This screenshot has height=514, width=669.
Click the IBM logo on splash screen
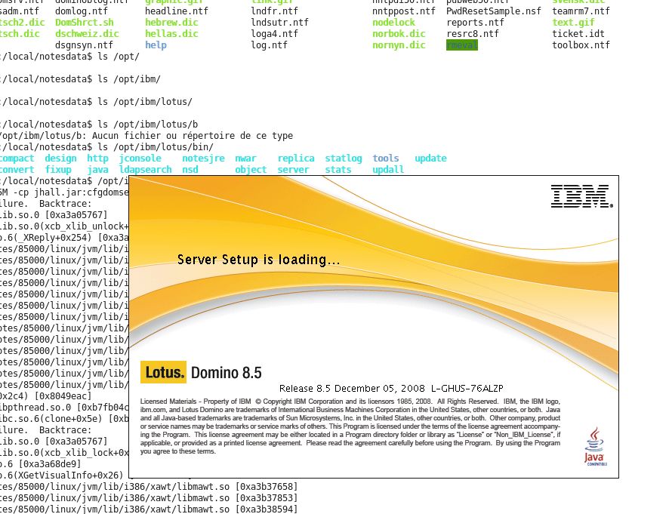(x=581, y=195)
